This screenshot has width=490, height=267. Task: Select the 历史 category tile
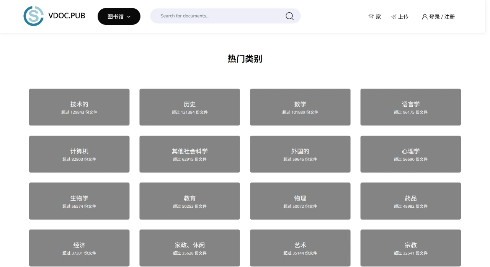click(x=189, y=107)
